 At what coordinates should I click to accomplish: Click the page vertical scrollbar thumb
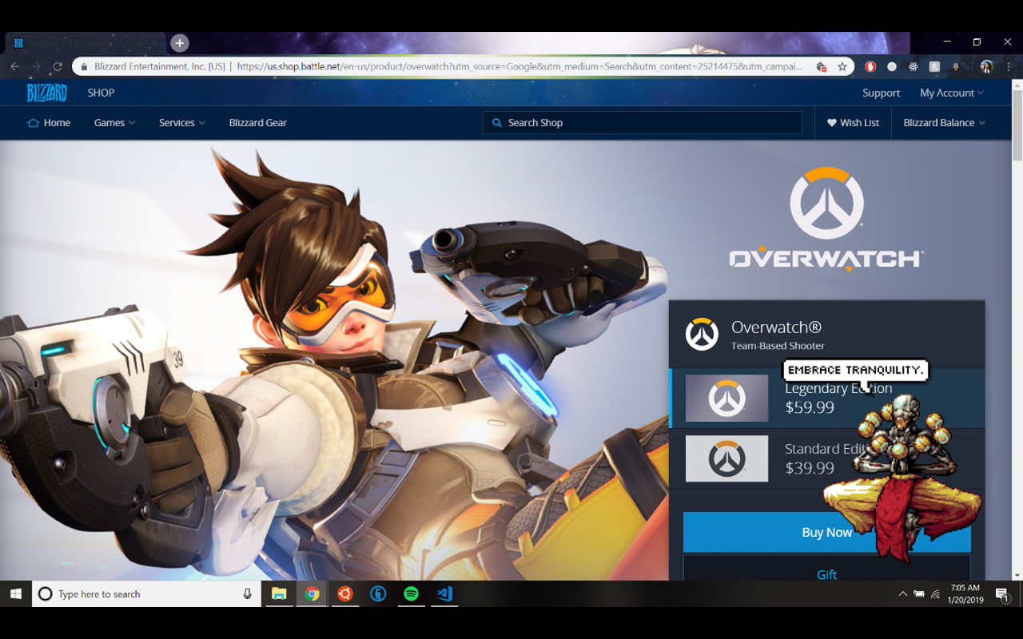(x=1017, y=125)
